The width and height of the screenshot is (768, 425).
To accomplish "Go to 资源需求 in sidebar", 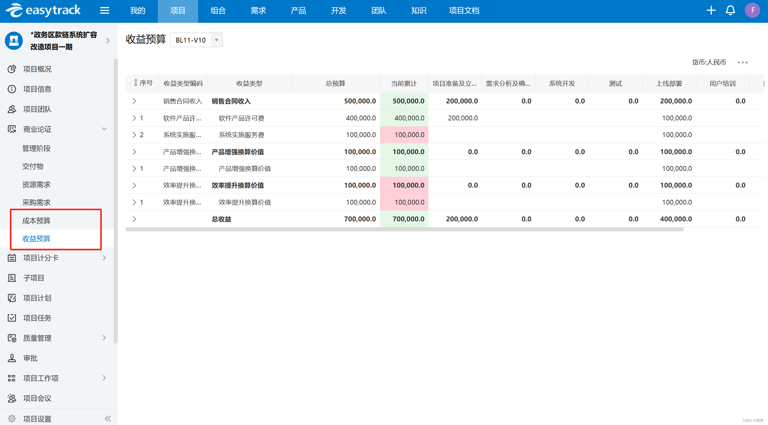I will 36,185.
